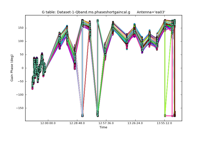Click the 150 y-axis tick label

[x=21, y=28]
